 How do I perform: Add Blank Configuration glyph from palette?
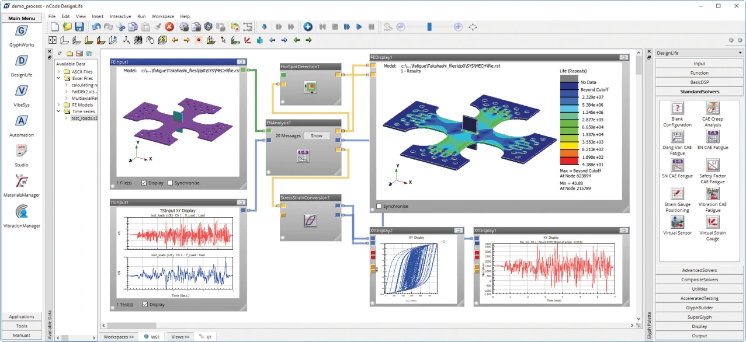[x=677, y=109]
